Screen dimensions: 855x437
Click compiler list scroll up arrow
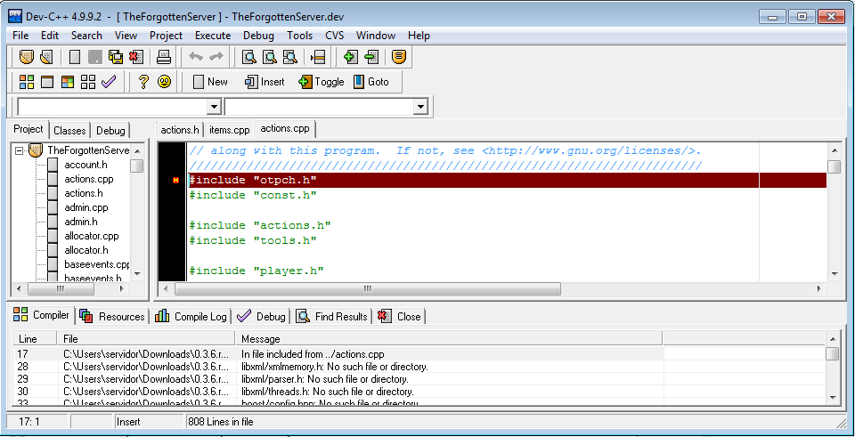click(832, 338)
